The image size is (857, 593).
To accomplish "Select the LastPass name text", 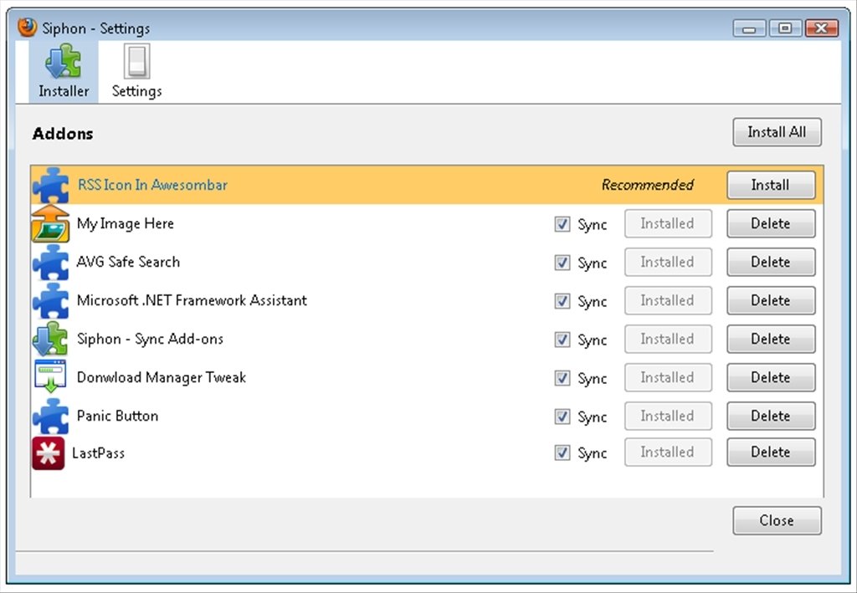I will (x=99, y=453).
